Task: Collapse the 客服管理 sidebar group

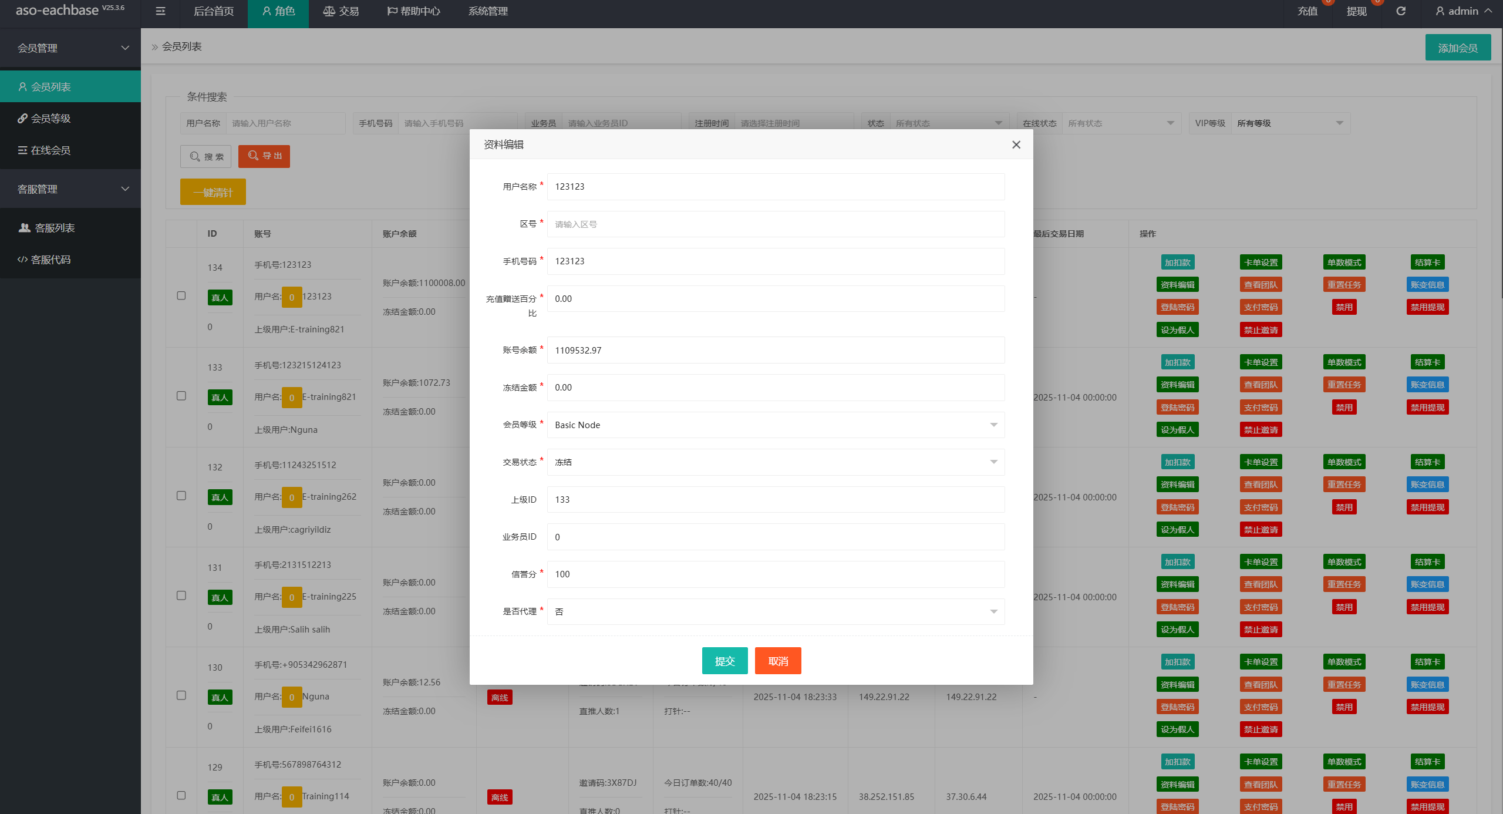Action: click(x=70, y=189)
